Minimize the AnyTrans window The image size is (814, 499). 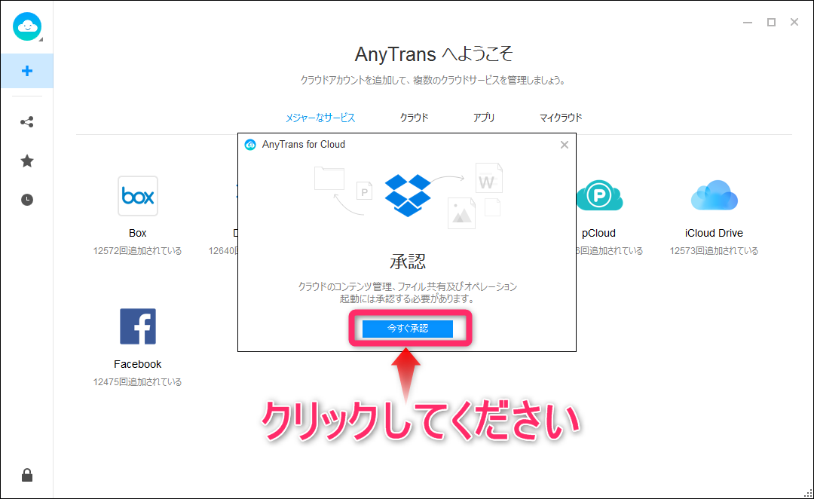click(x=748, y=23)
